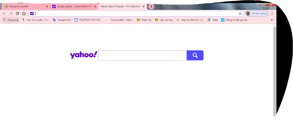Viewport: 293px width, 122px height.
Task: Open the 'Toán 7a1' bookmark
Action: tap(144, 20)
